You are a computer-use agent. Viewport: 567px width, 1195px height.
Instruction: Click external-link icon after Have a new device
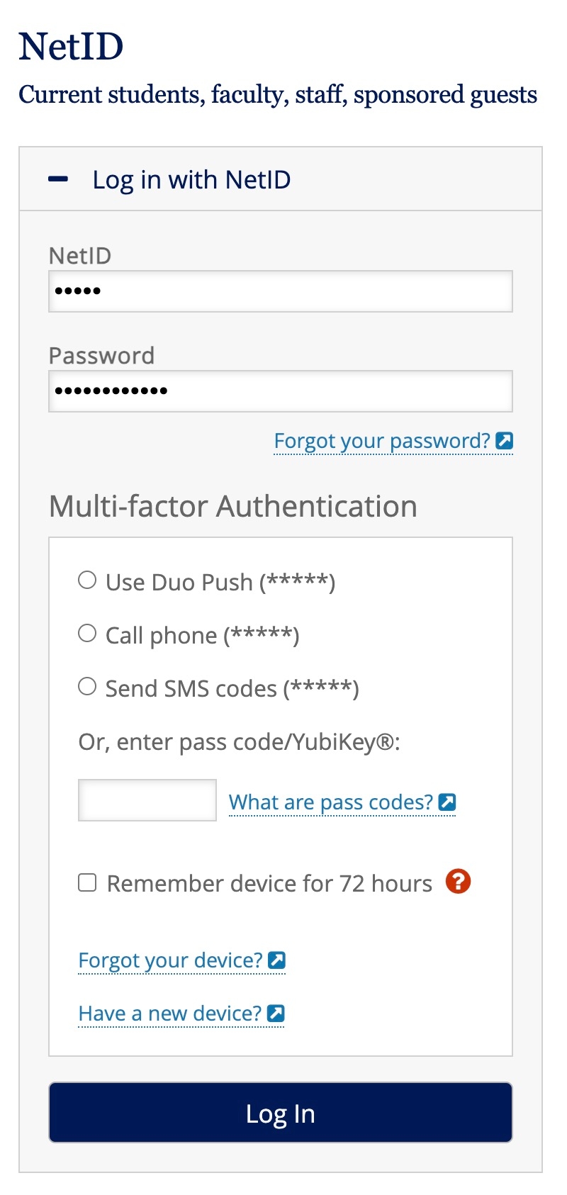pyautogui.click(x=276, y=1014)
